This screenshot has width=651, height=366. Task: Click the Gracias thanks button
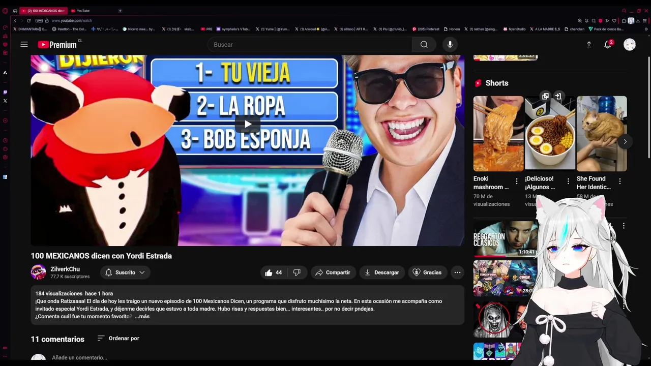pyautogui.click(x=427, y=272)
